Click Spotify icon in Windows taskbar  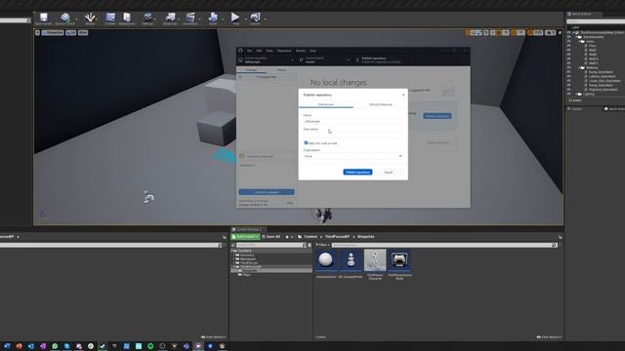click(150, 346)
